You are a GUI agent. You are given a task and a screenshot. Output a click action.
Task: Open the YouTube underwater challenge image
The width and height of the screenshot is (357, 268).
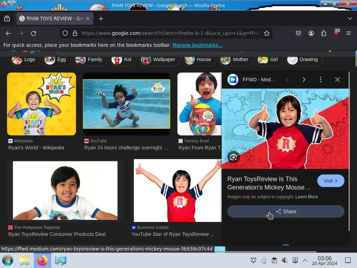click(126, 104)
